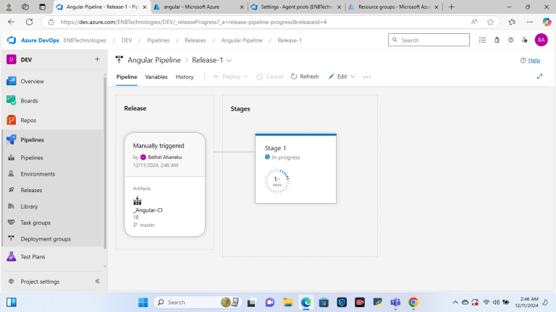The width and height of the screenshot is (556, 312).
Task: Open the more actions ellipsis menu
Action: coord(366,77)
